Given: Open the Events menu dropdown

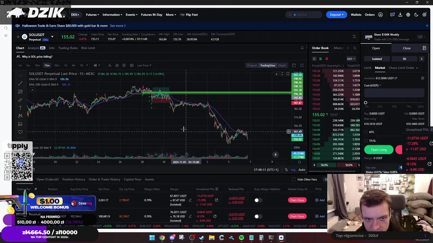Looking at the screenshot, I should (x=131, y=15).
